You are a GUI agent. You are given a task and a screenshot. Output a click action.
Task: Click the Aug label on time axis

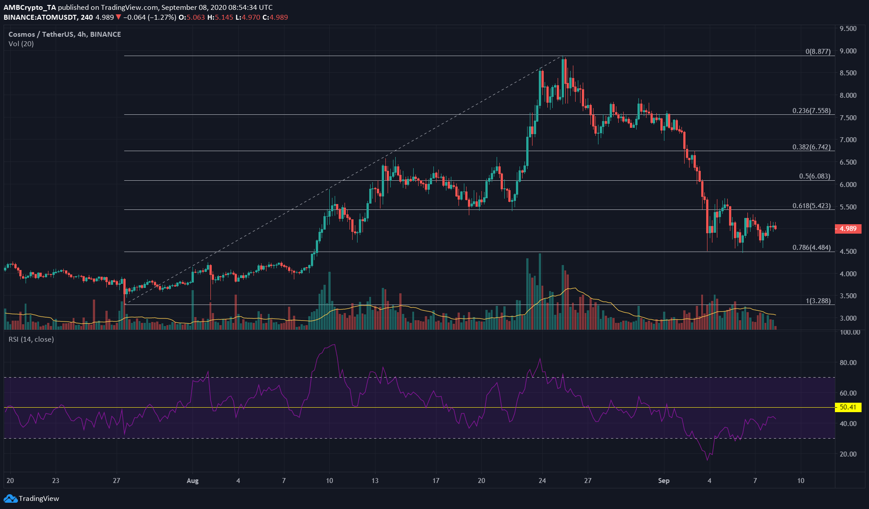tap(192, 481)
